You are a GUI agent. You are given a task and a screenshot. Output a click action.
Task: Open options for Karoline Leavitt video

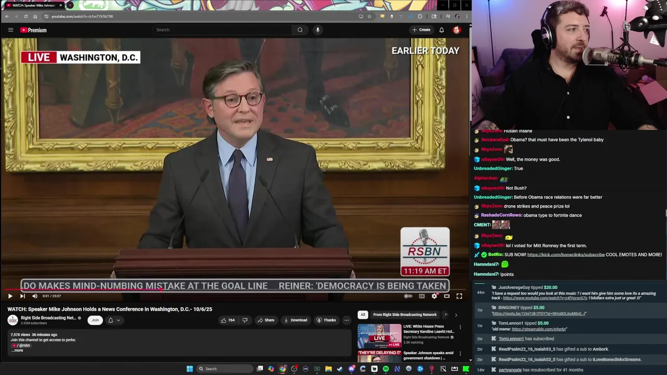pos(460,328)
